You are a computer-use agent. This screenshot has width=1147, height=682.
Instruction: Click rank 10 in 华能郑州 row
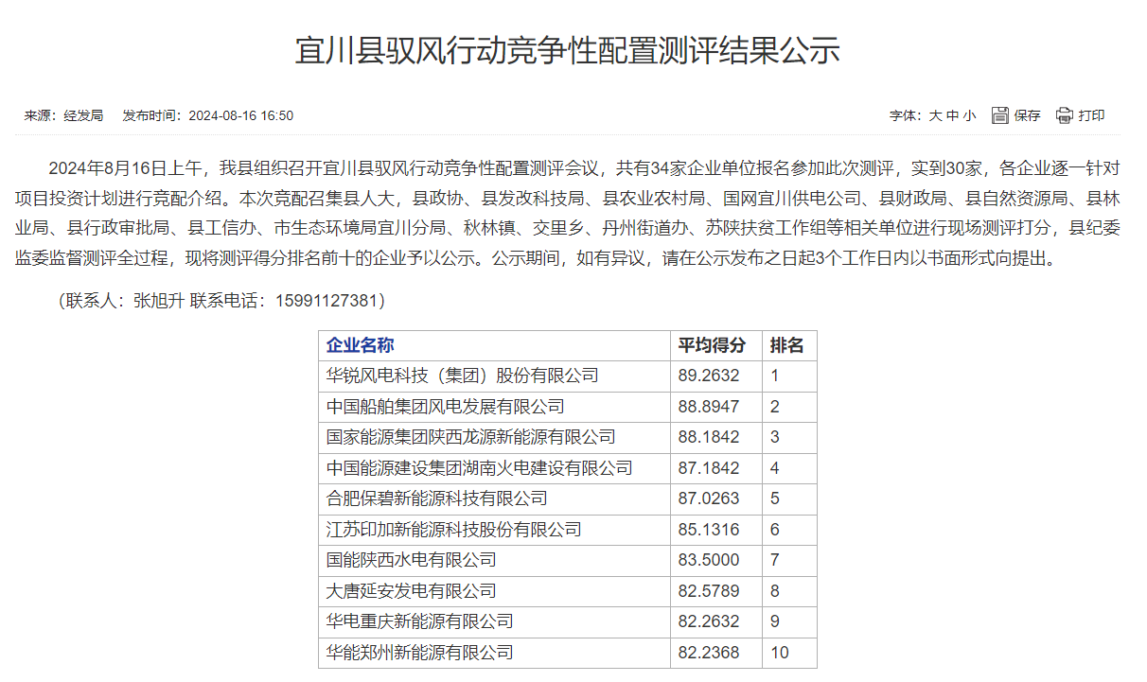point(779,652)
